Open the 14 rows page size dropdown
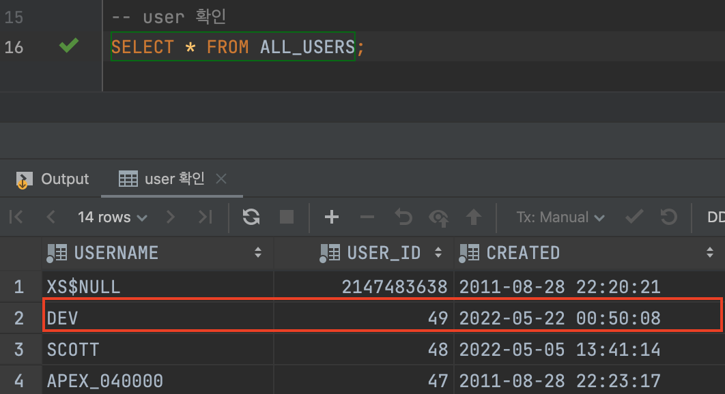Screen dimensions: 725x394 (x=113, y=217)
